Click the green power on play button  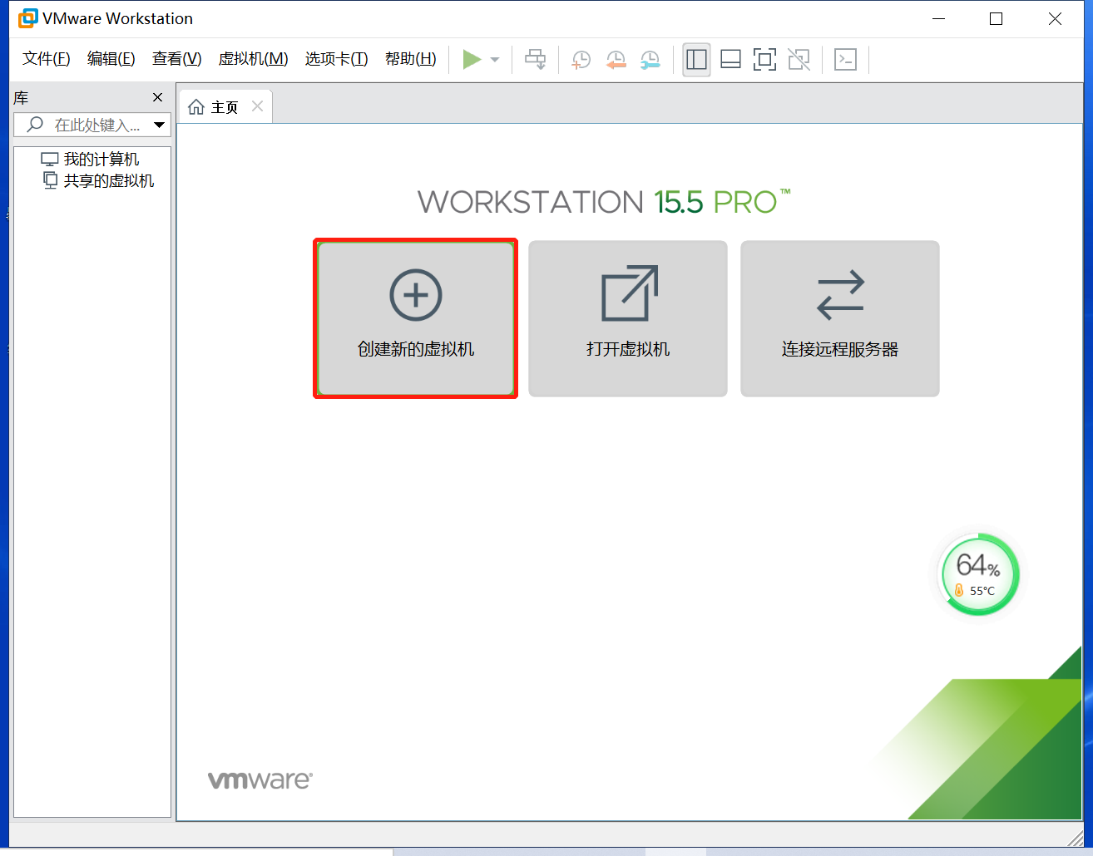[x=472, y=60]
